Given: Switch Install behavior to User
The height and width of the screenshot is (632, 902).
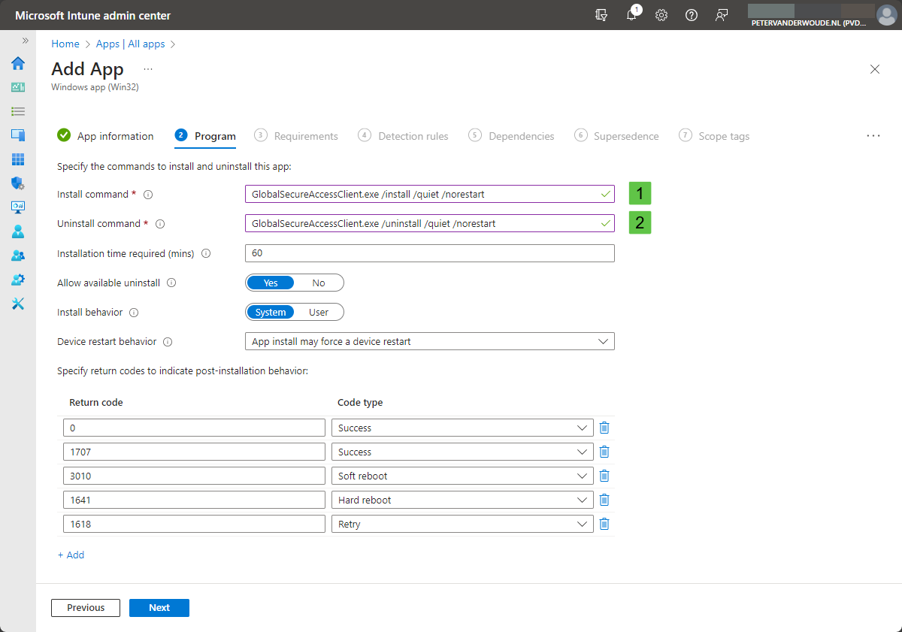Looking at the screenshot, I should click(x=319, y=312).
